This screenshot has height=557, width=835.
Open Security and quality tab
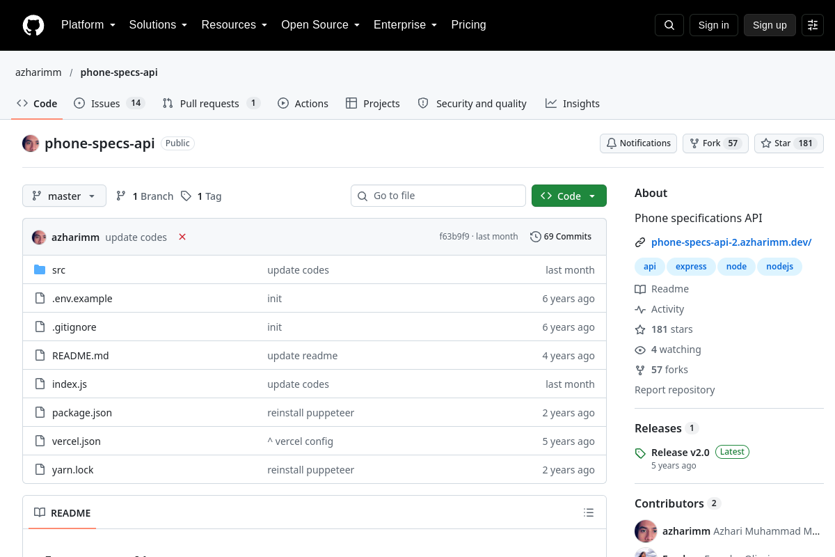pyautogui.click(x=472, y=104)
